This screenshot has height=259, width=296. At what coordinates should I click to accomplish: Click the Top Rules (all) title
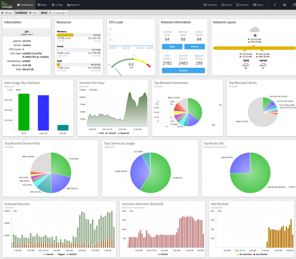(213, 143)
